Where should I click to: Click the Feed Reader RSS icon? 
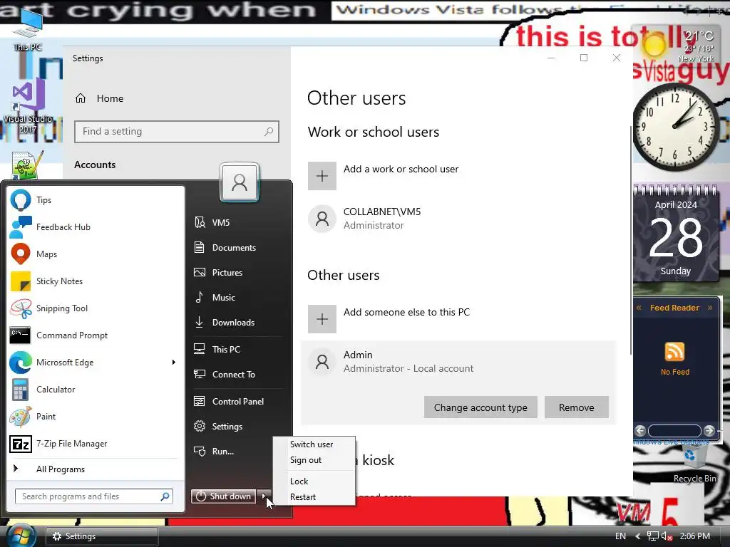674,352
